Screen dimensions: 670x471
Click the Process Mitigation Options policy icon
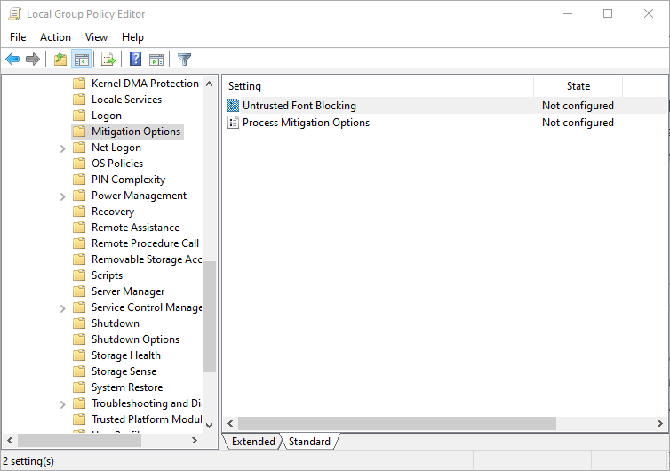click(x=234, y=123)
